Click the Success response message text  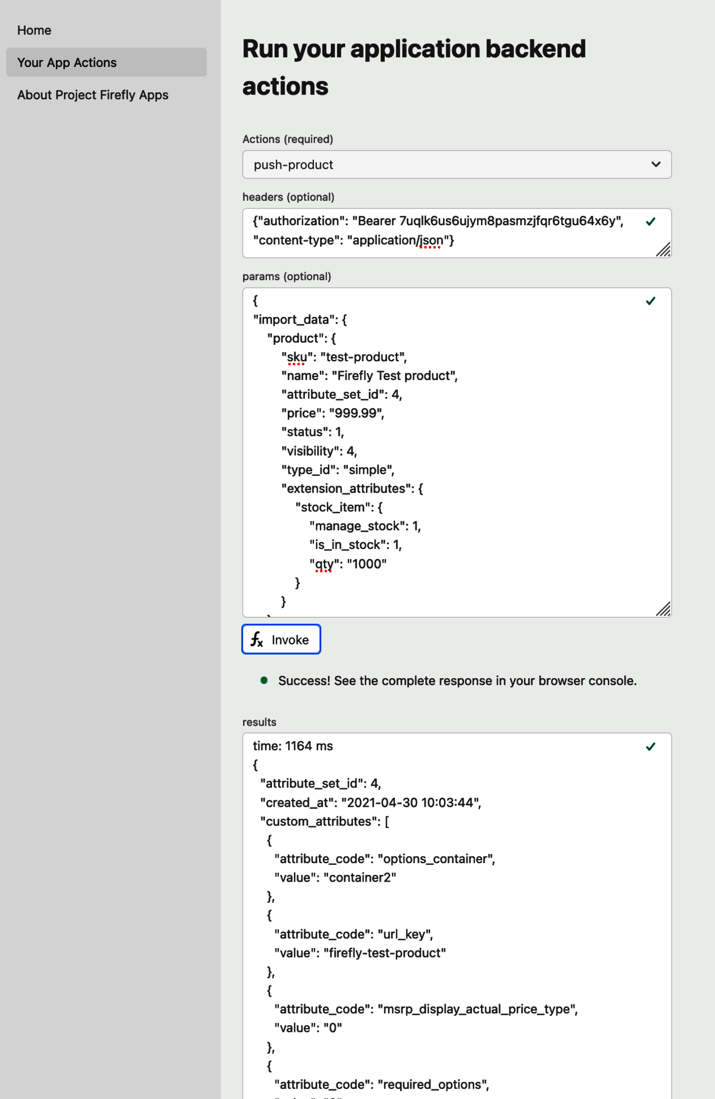[457, 681]
